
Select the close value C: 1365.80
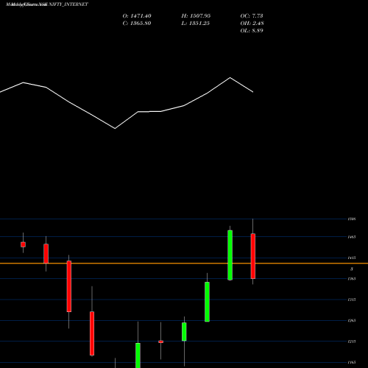[x=137, y=24]
